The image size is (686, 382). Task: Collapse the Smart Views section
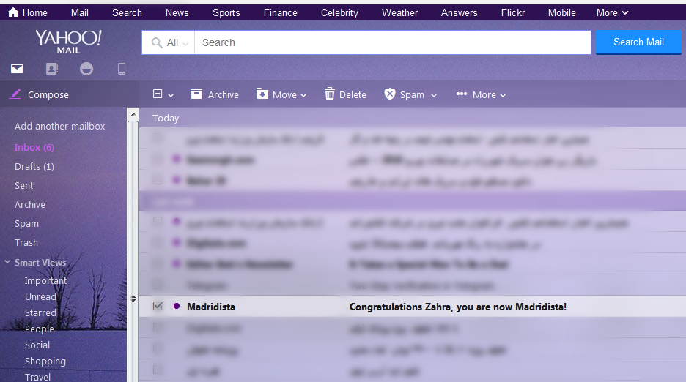click(7, 262)
